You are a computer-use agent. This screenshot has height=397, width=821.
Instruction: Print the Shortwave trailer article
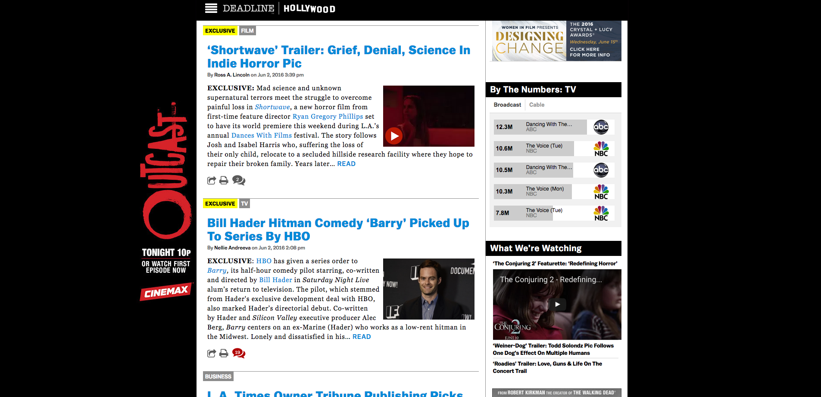tap(224, 181)
